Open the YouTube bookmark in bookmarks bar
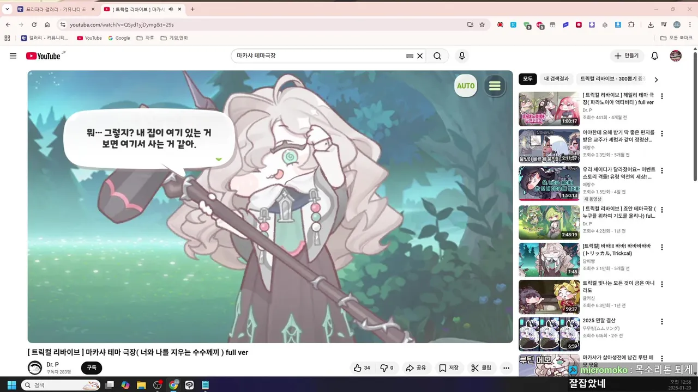This screenshot has height=392, width=698. [89, 38]
